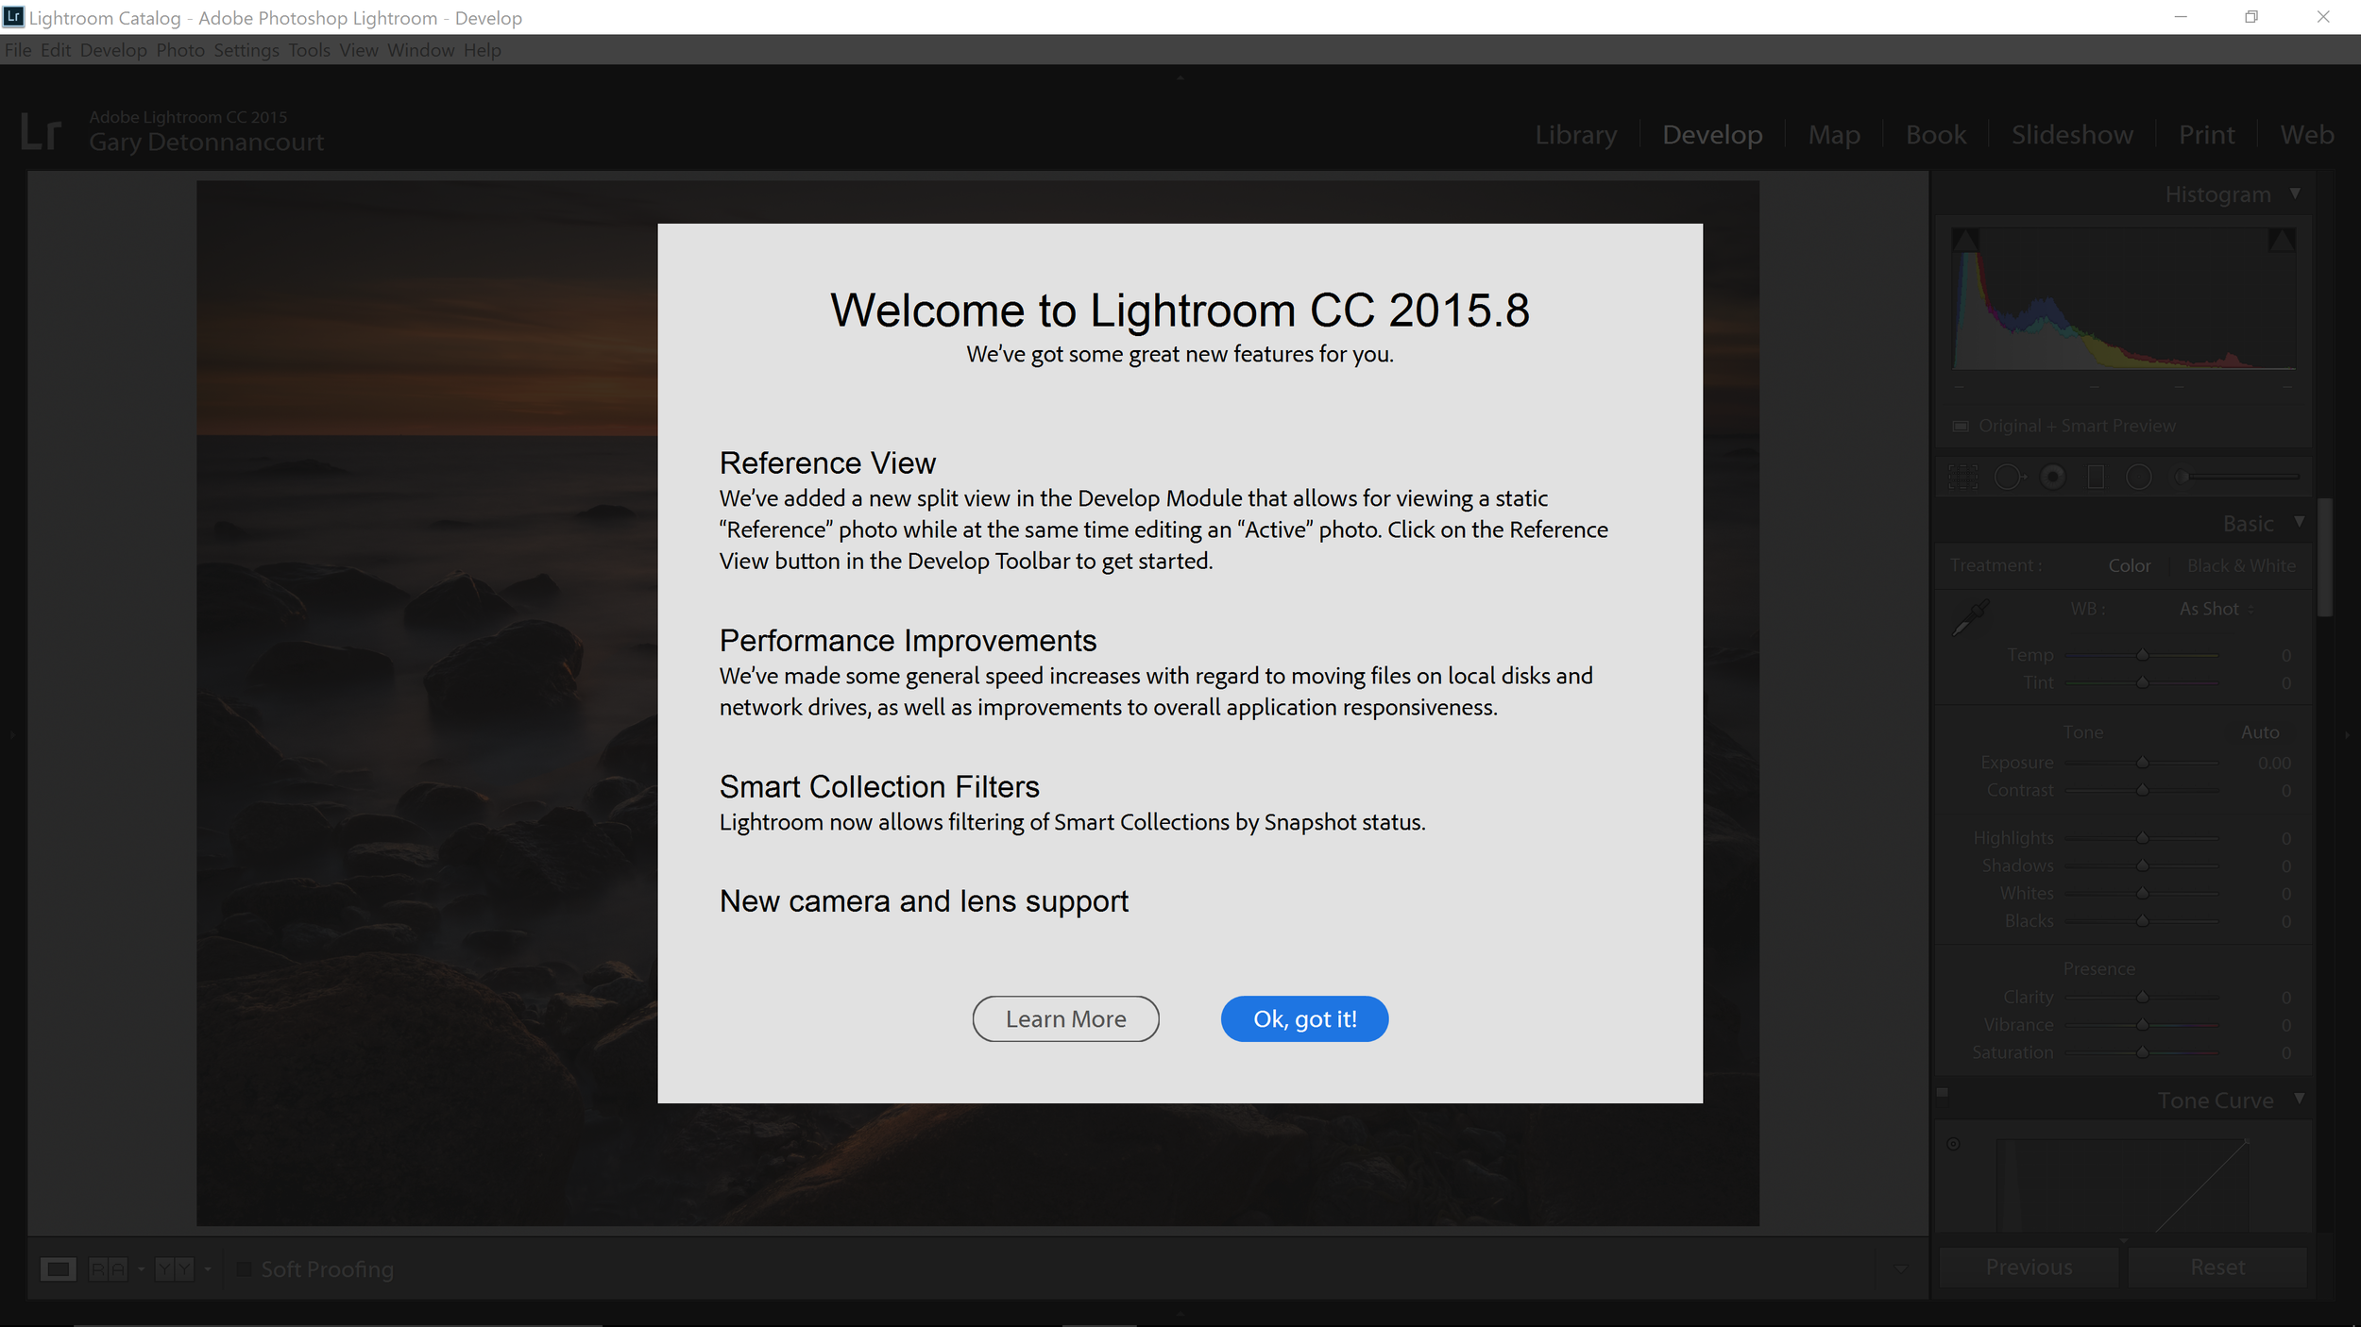Click the Learn More button
Image resolution: width=2361 pixels, height=1327 pixels.
coord(1065,1019)
